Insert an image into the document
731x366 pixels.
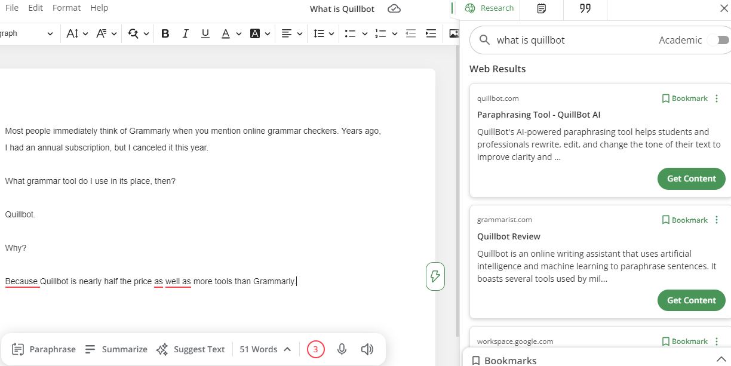(x=454, y=33)
